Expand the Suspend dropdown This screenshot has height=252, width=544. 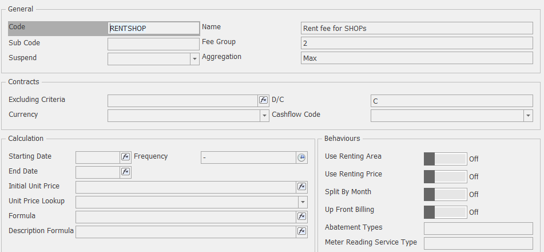194,59
